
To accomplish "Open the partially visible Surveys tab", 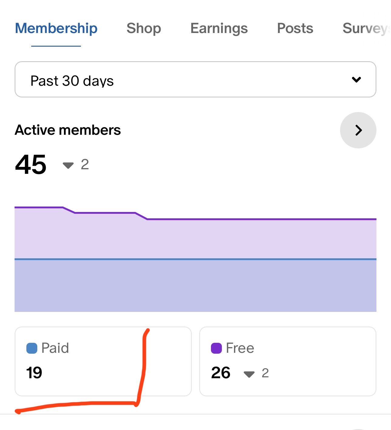I will click(365, 28).
